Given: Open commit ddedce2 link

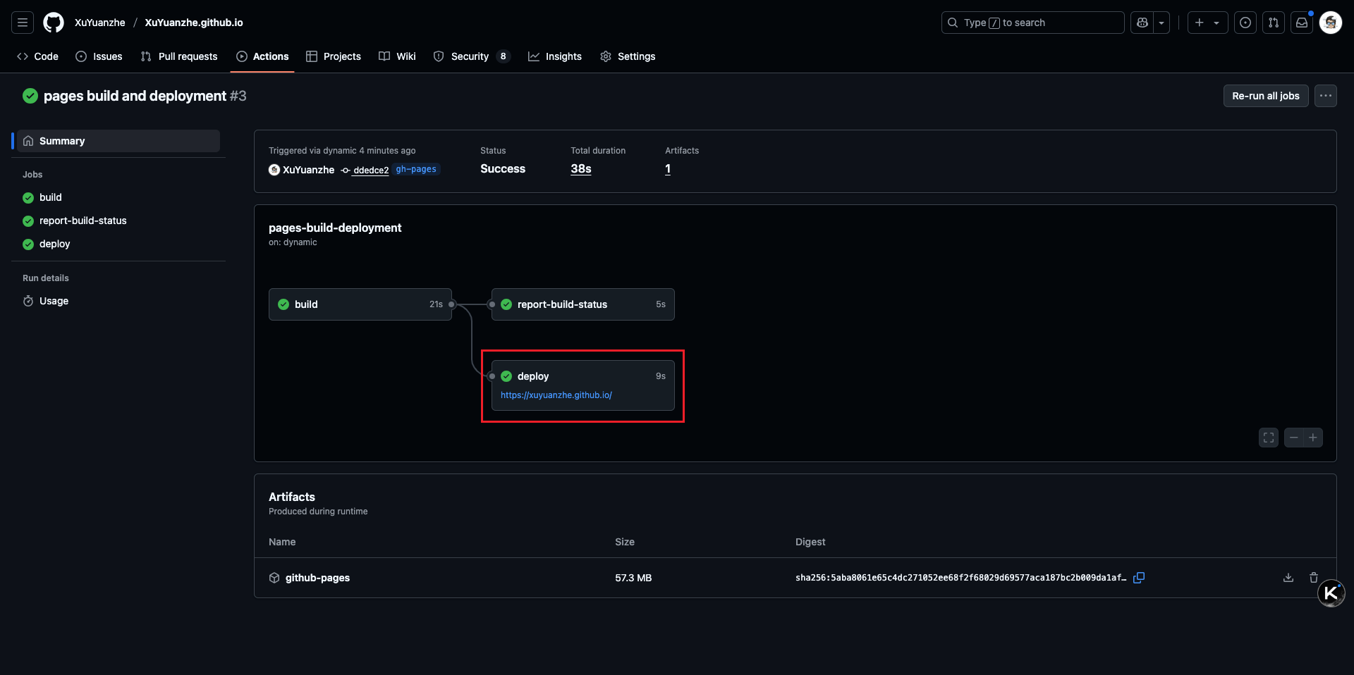Looking at the screenshot, I should pyautogui.click(x=371, y=171).
